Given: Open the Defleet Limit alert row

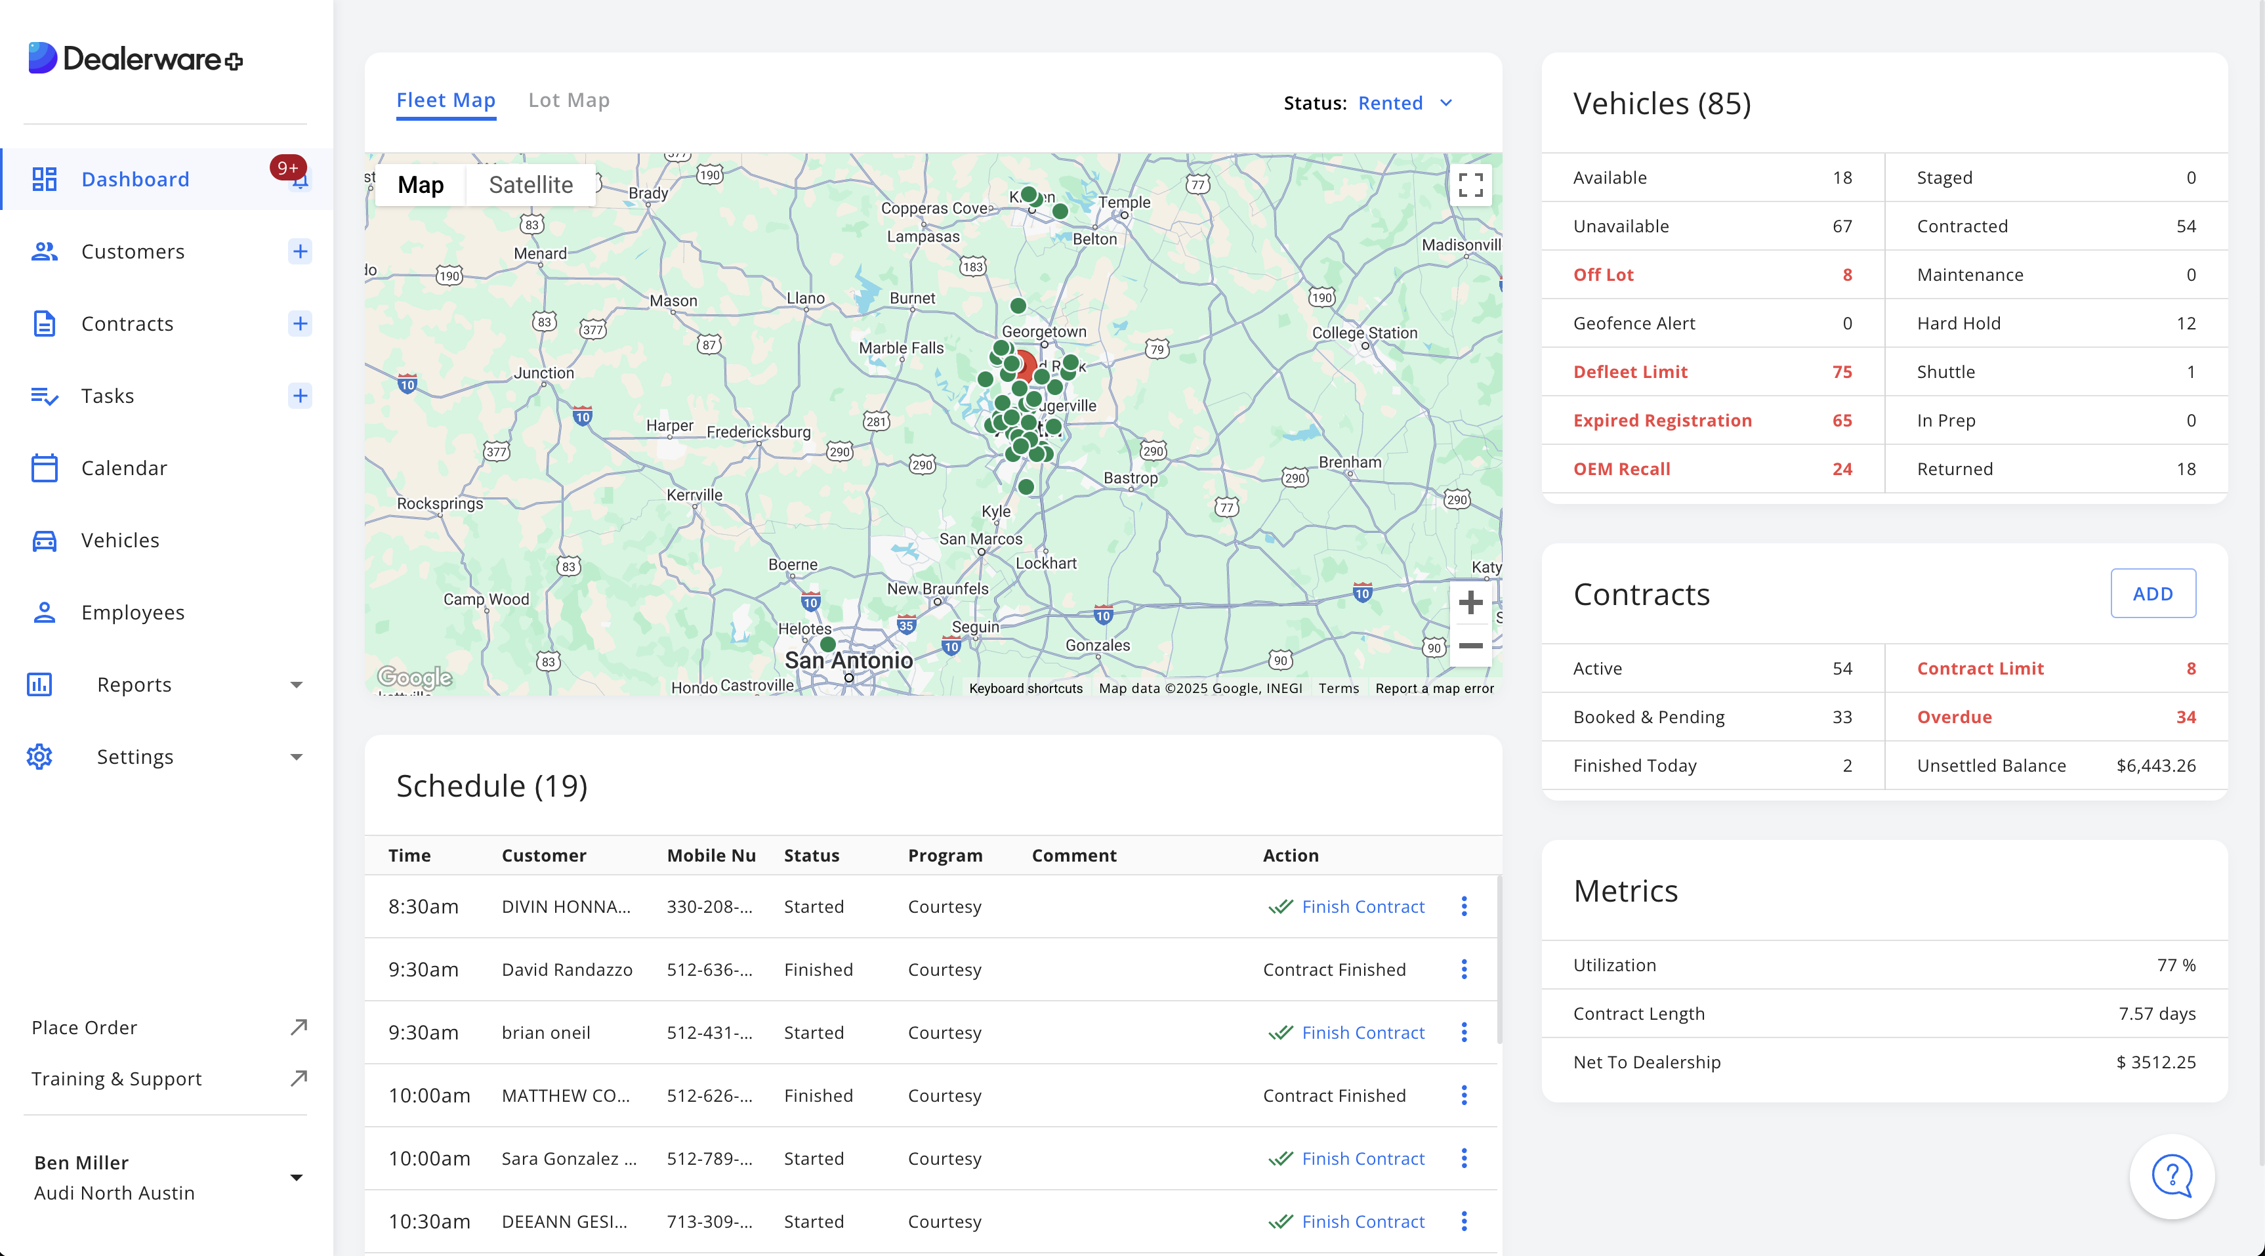Looking at the screenshot, I should click(1712, 371).
